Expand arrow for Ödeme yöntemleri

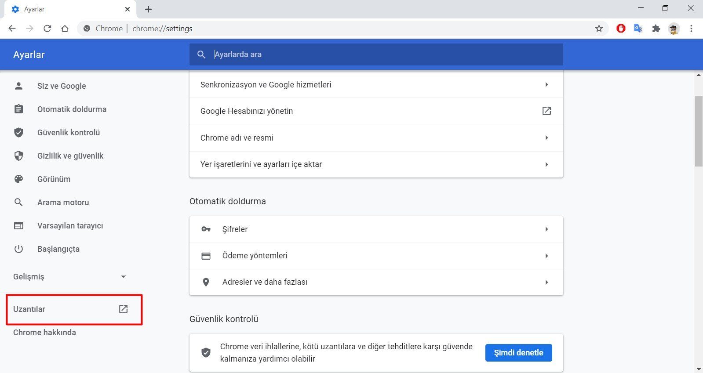tap(546, 256)
